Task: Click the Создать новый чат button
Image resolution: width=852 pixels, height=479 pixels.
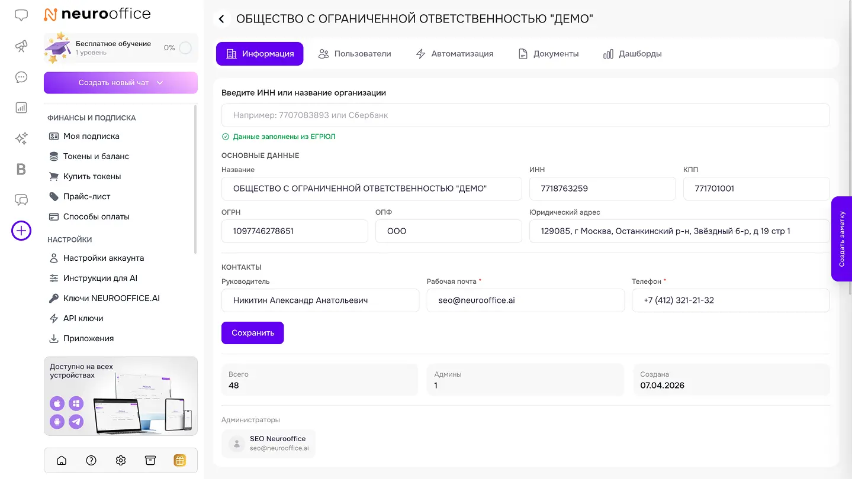Action: pyautogui.click(x=121, y=83)
